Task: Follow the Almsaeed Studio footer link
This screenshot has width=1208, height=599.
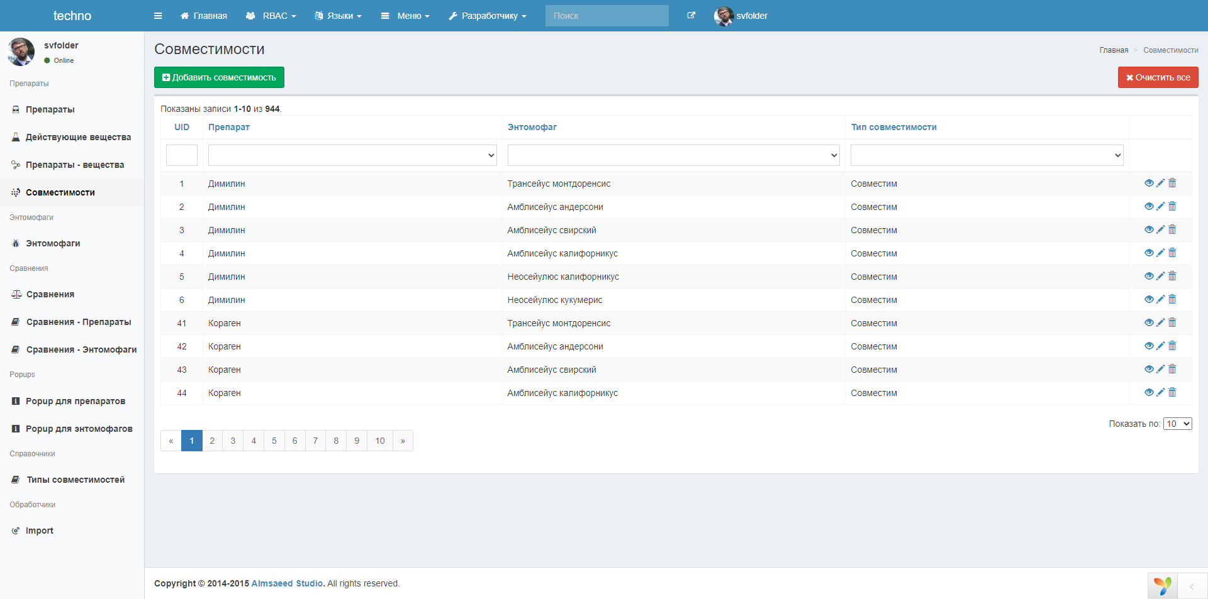Action: (x=287, y=583)
